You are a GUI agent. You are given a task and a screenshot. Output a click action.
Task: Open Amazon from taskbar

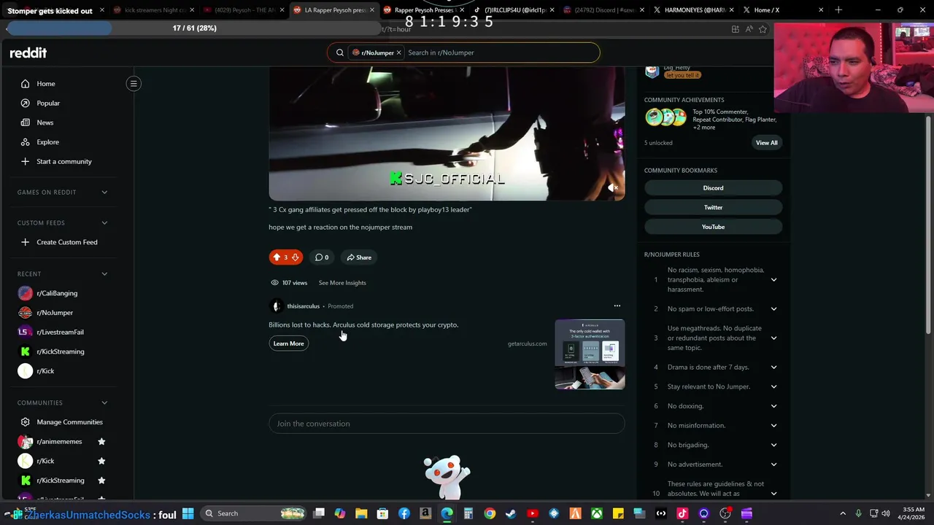point(425,513)
